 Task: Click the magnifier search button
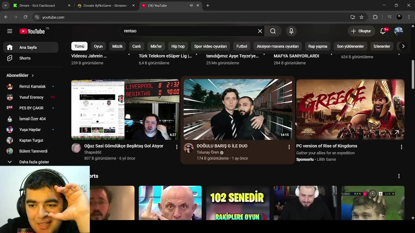[x=273, y=31]
